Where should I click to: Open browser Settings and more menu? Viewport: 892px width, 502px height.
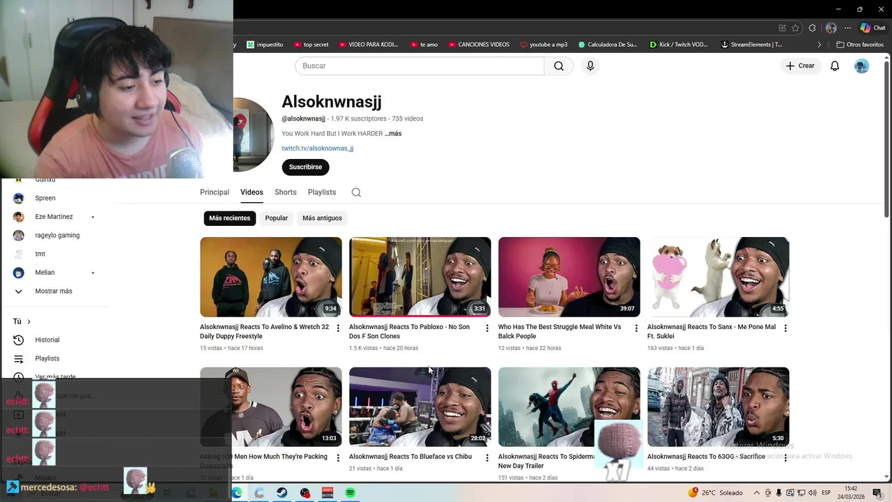[847, 28]
